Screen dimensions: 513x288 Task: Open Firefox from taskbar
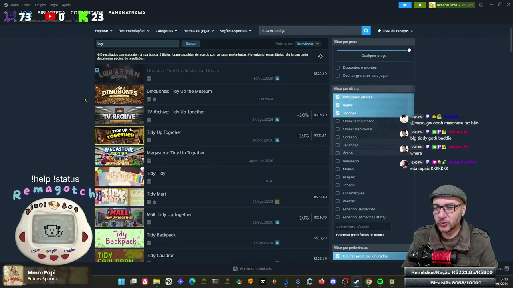[x=321, y=282]
